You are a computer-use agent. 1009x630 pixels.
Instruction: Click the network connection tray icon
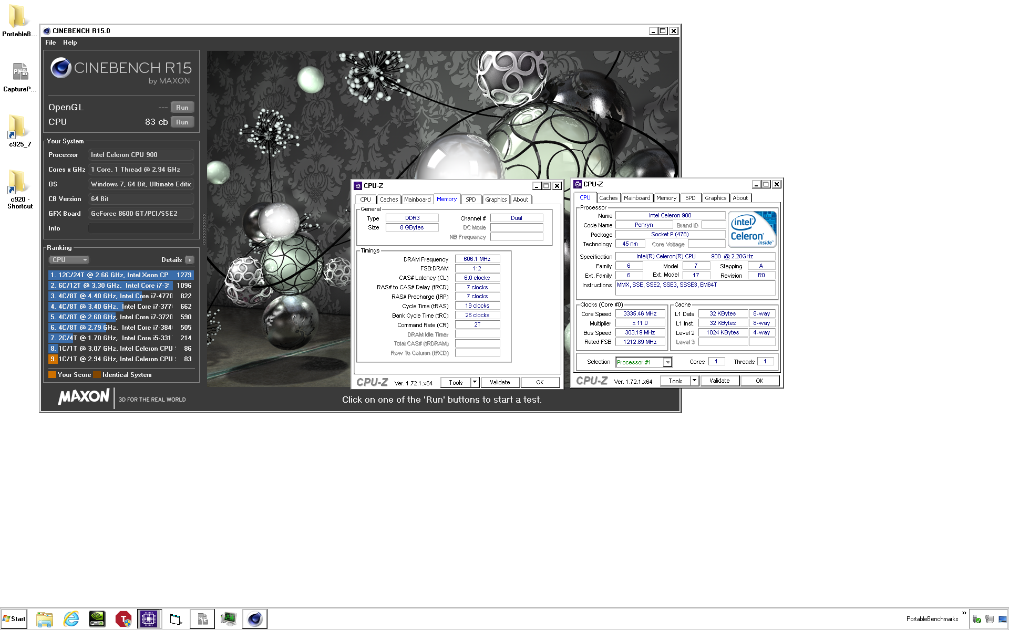pyautogui.click(x=990, y=619)
